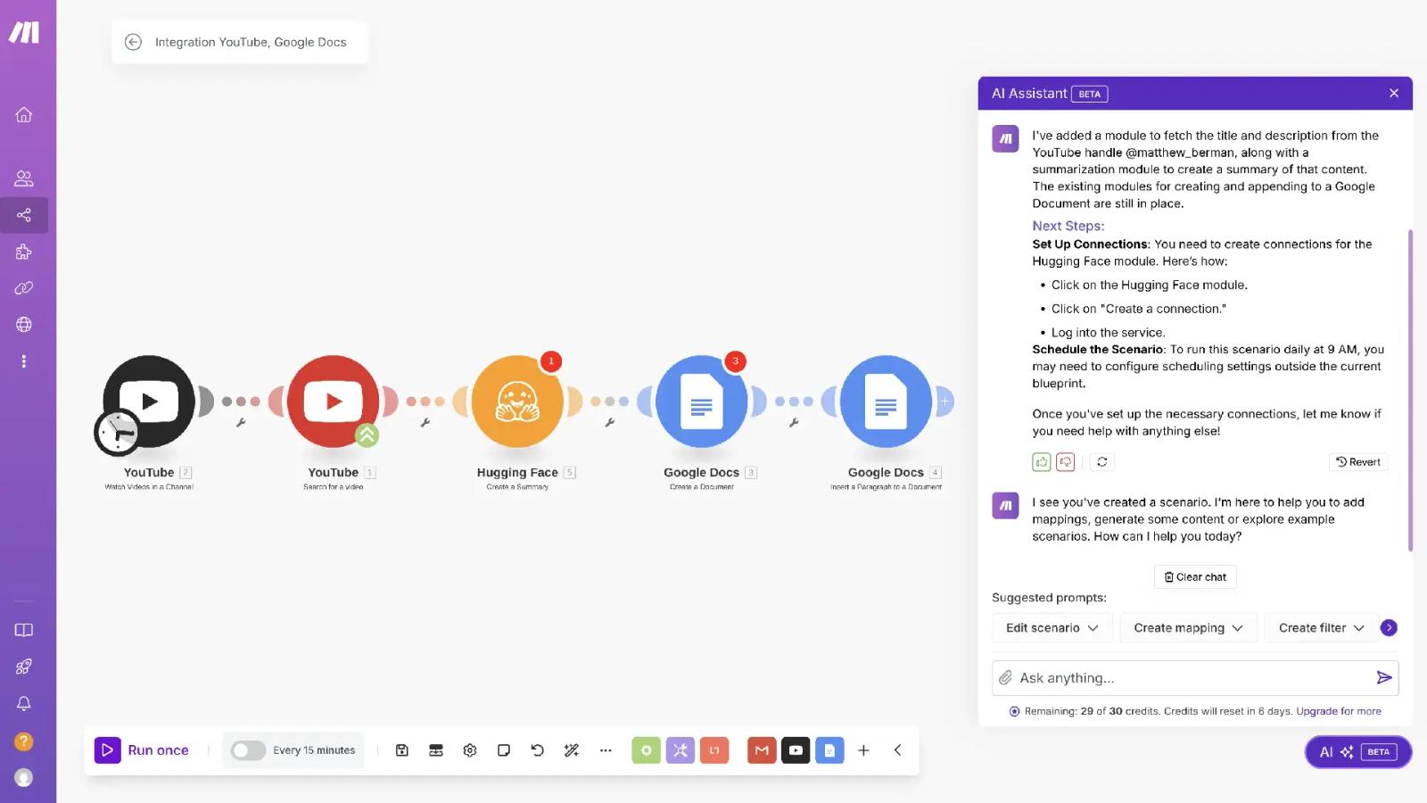The width and height of the screenshot is (1427, 803).
Task: Open the sidebar three-dots More menu
Action: (x=24, y=361)
